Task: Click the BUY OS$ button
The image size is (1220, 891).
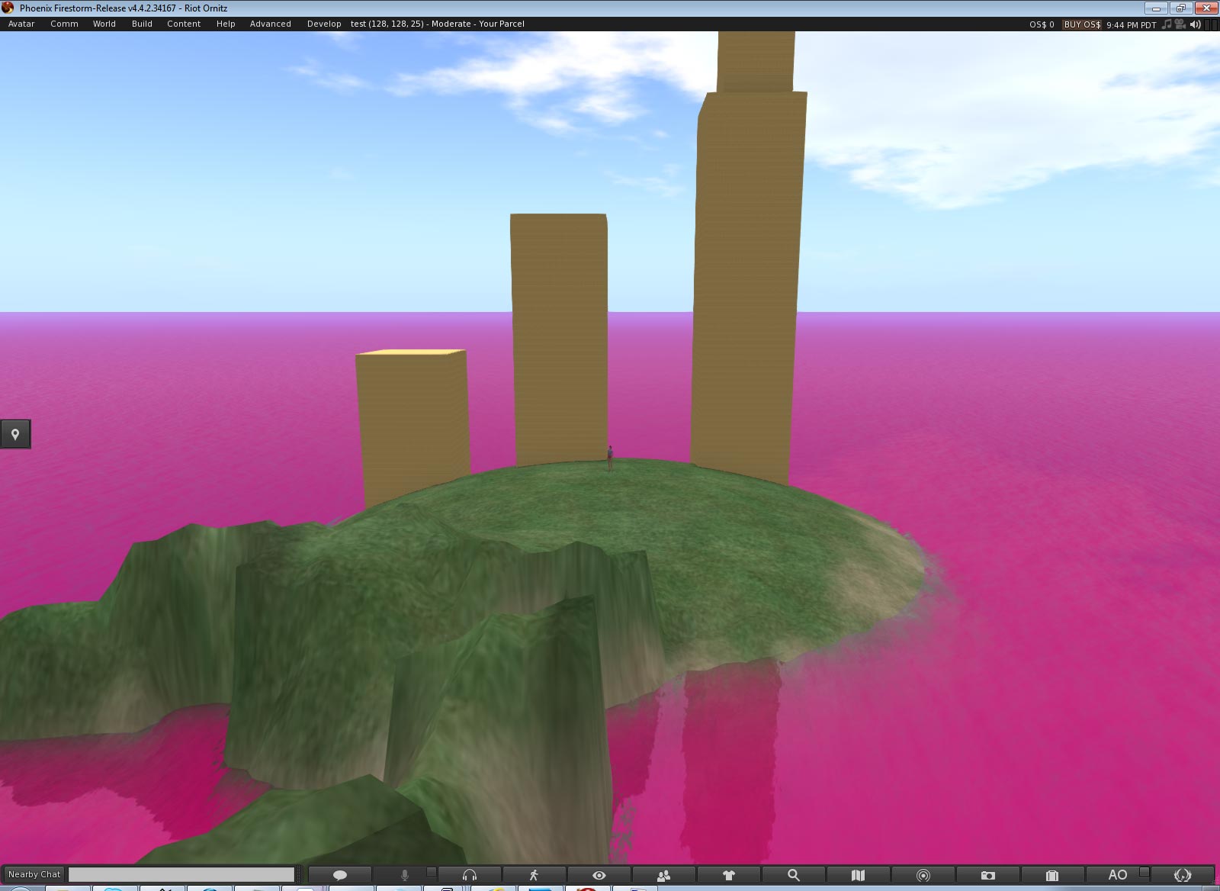Action: point(1082,24)
